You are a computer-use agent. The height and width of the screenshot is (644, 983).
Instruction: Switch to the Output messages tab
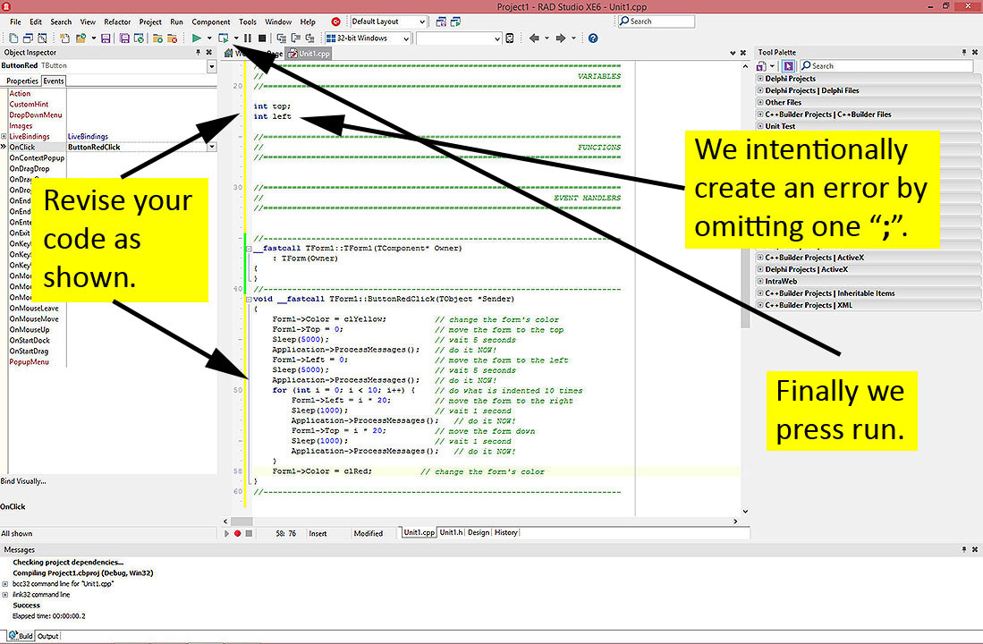(47, 636)
